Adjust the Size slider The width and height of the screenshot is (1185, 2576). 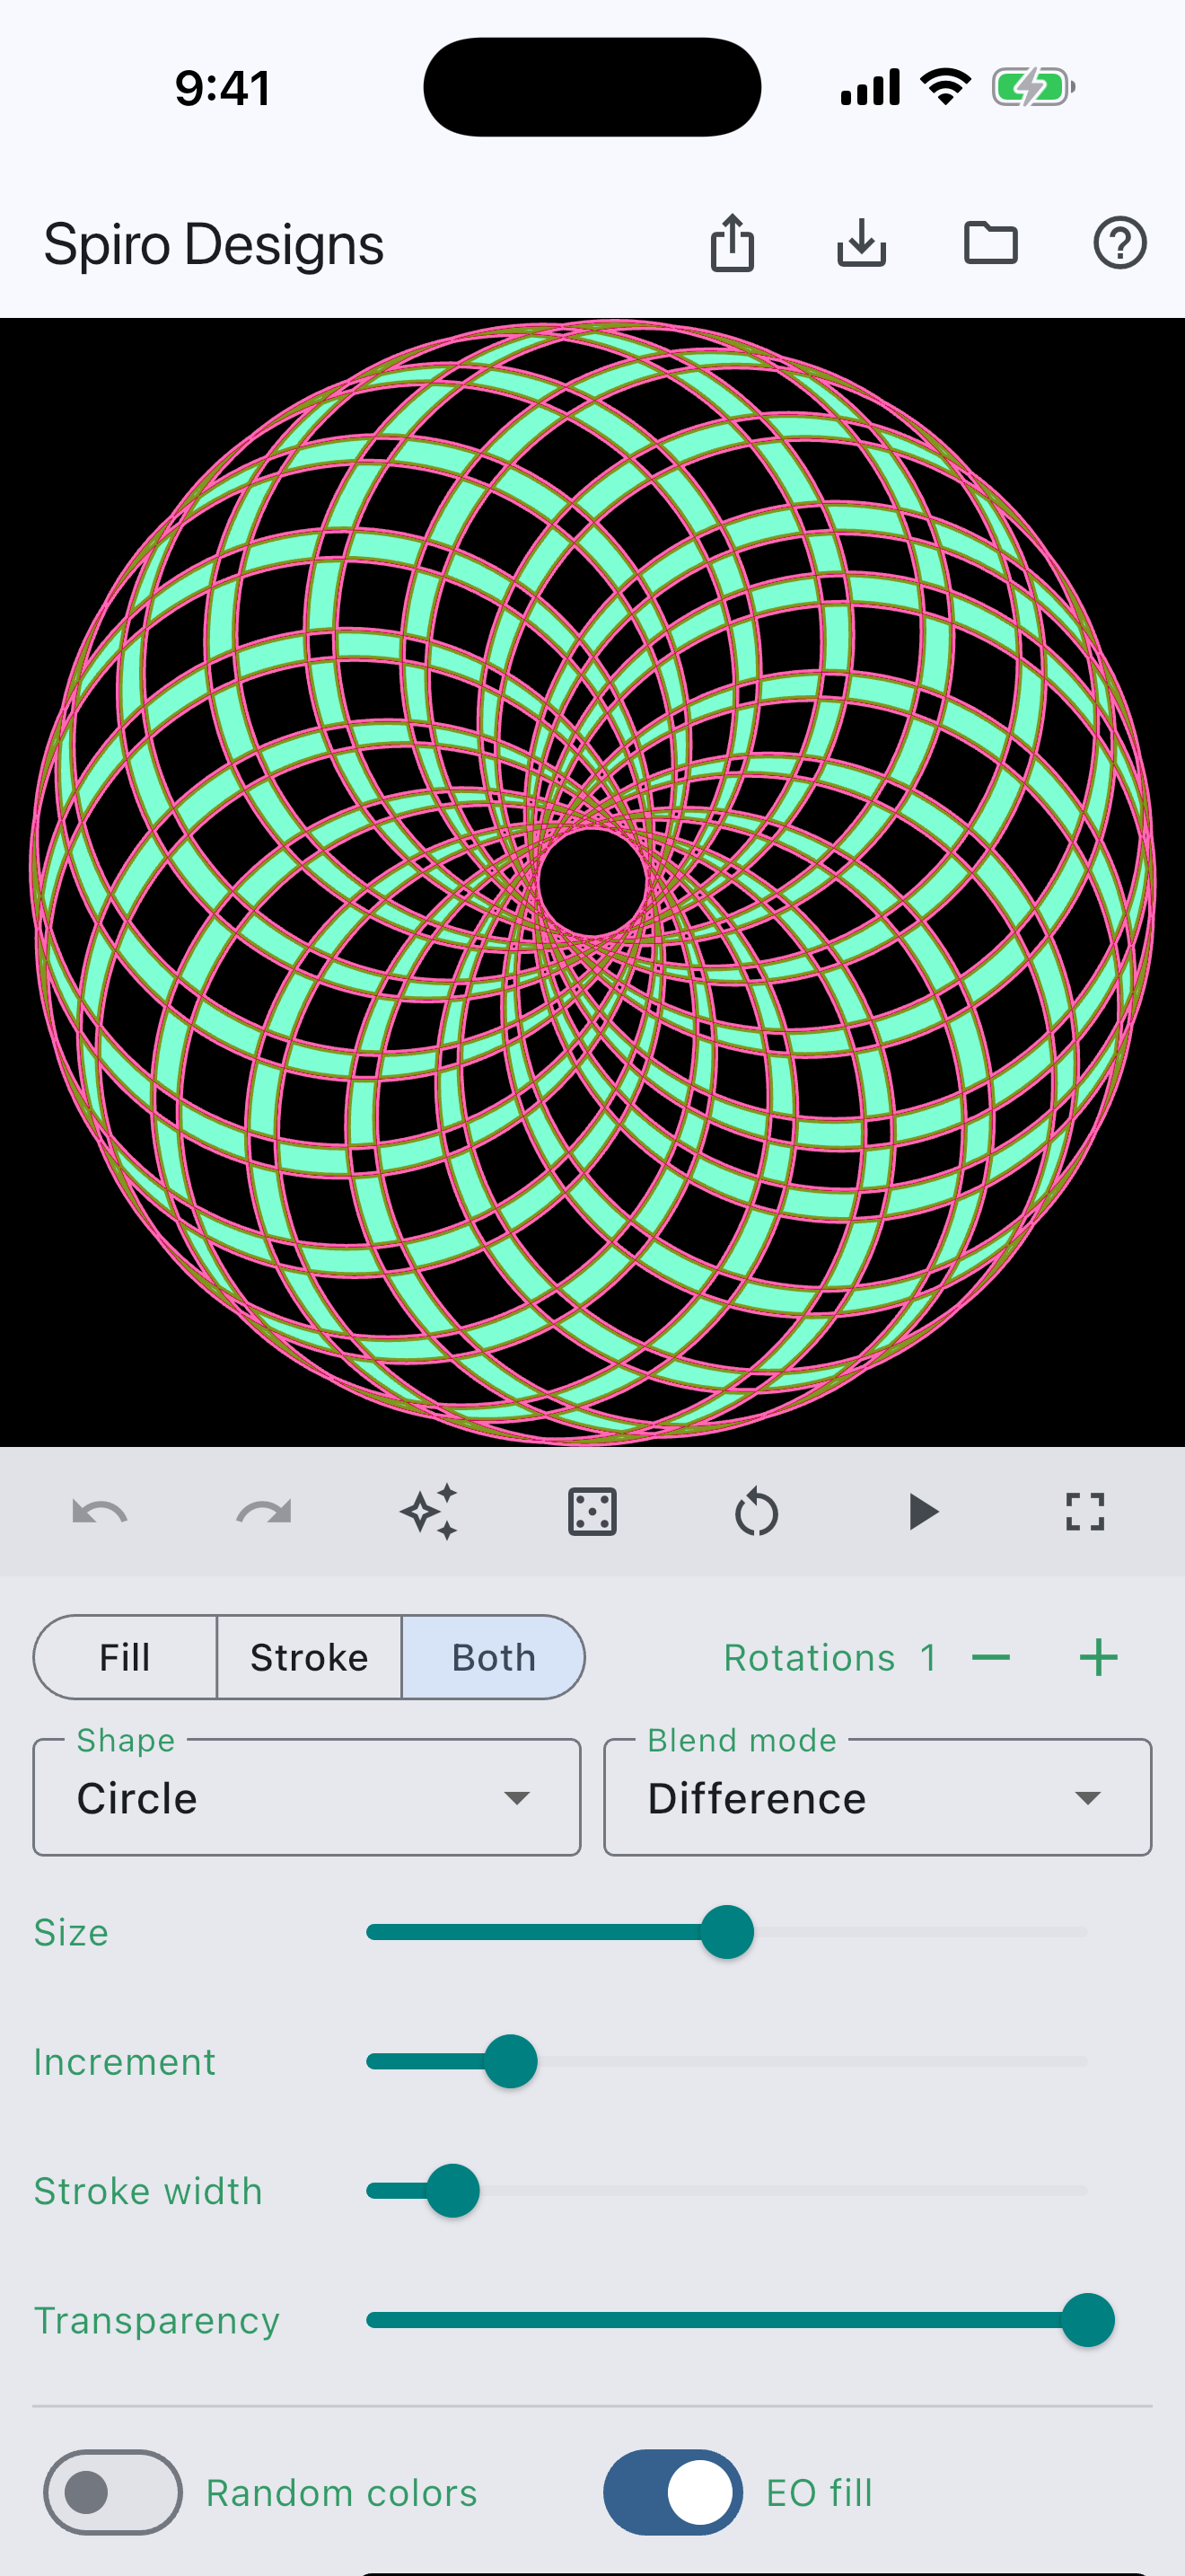click(727, 1932)
